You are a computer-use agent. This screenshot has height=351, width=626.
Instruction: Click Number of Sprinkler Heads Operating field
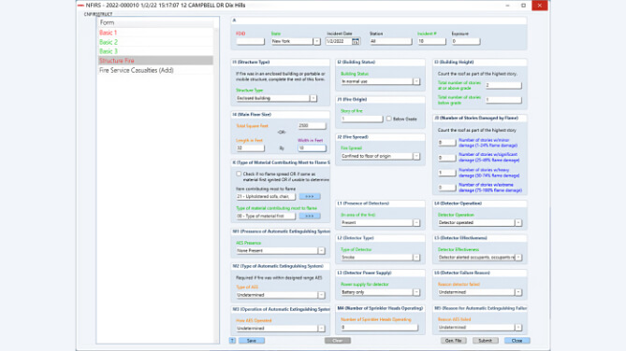(x=379, y=328)
